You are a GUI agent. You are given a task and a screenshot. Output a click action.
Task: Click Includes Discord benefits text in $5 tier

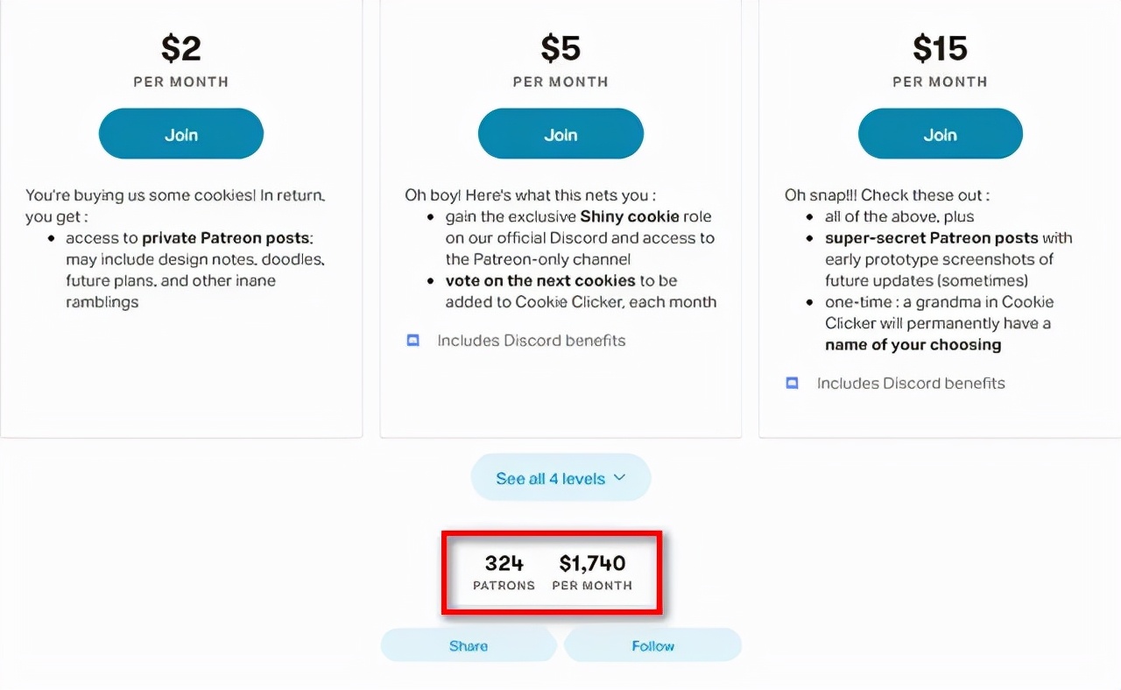click(x=532, y=341)
